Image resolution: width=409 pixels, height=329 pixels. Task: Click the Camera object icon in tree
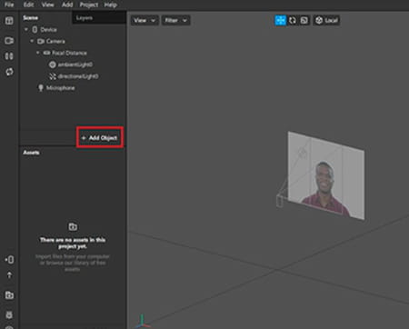[41, 41]
